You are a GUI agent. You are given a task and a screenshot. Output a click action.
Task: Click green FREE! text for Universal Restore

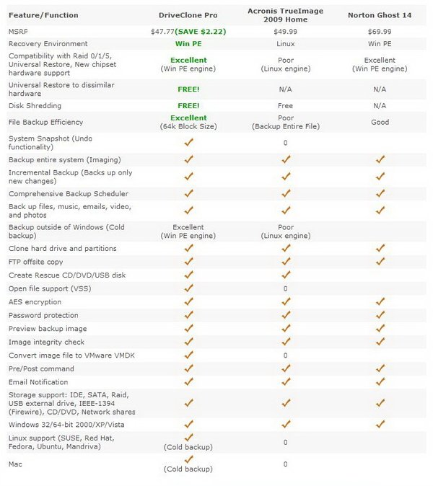click(x=188, y=89)
